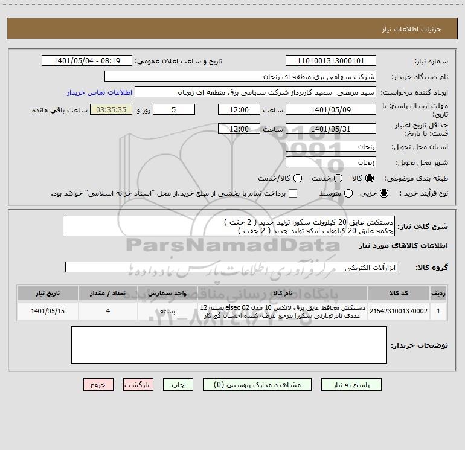Click the deadline date field 1401/05/09

click(x=331, y=109)
